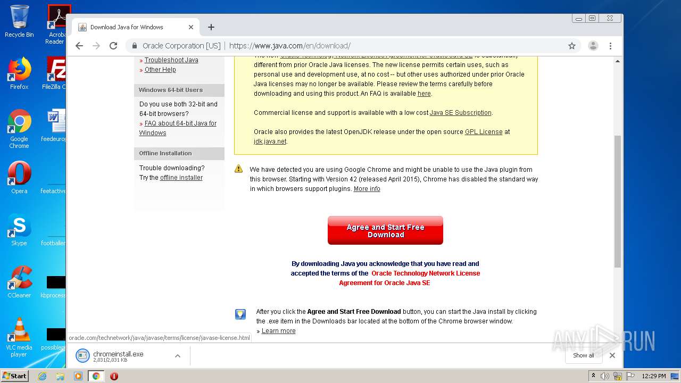Click scrollbar up arrow

point(618,61)
